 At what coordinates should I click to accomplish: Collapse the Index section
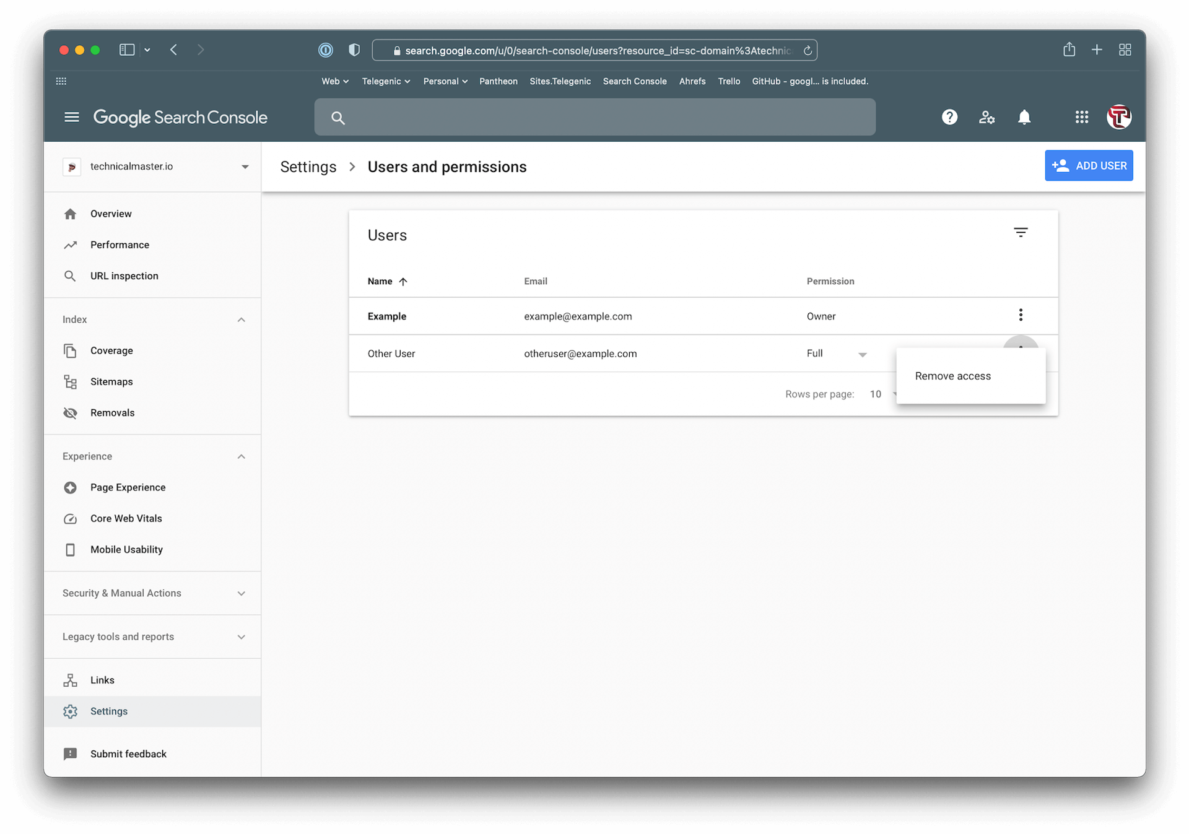[x=241, y=319]
